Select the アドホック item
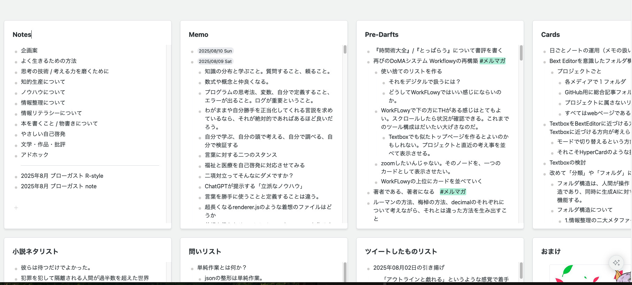 click(35, 155)
